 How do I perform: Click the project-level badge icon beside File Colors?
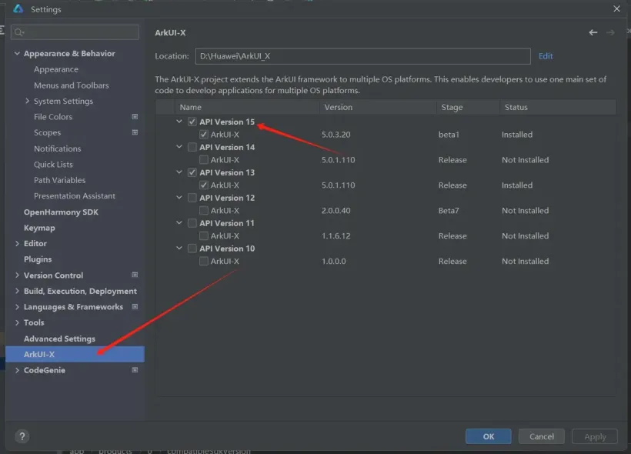(x=135, y=117)
